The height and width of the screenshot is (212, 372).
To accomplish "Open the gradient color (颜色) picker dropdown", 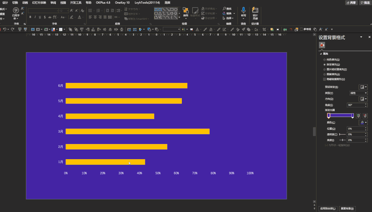I will 363,123.
